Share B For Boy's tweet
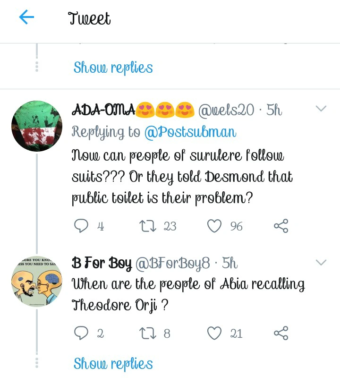Image resolution: width=340 pixels, height=385 pixels. point(281,334)
